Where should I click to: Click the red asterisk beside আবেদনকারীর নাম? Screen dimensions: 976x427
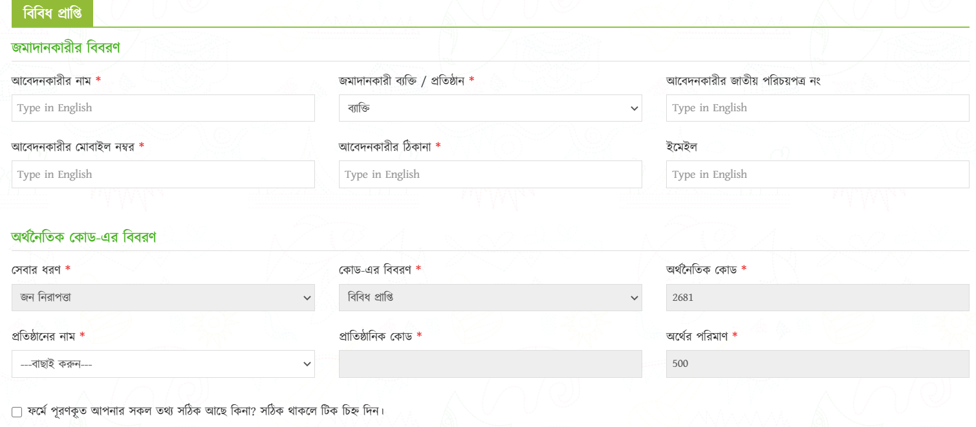(97, 79)
